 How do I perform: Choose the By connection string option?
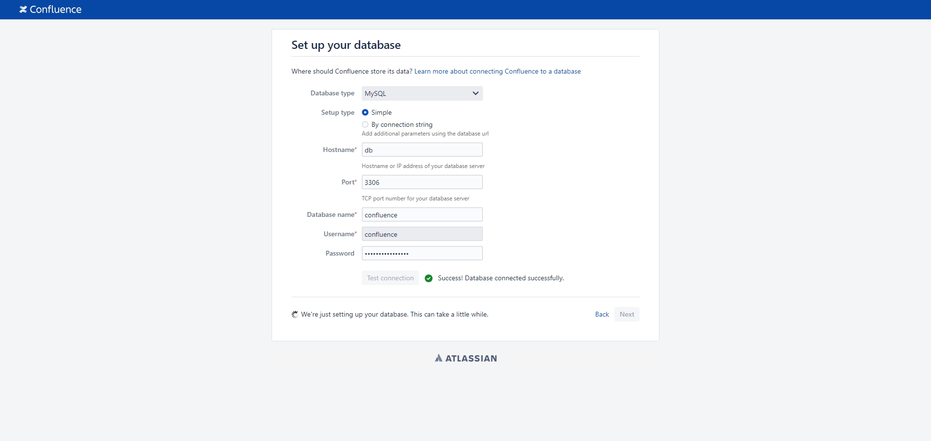365,124
